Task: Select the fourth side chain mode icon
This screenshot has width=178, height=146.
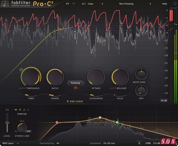Action: coord(28,110)
